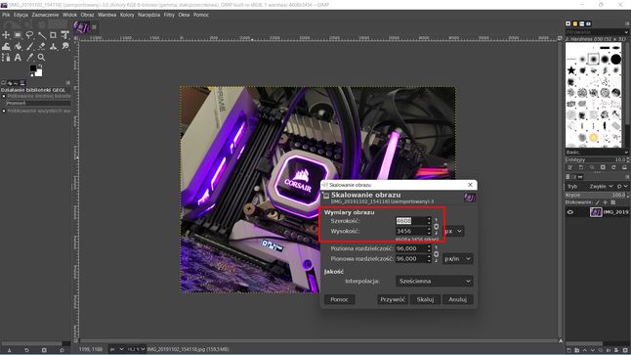This screenshot has width=631, height=355.
Task: Open the Tryb Zwykłe layer mode dropdown
Action: click(x=602, y=186)
